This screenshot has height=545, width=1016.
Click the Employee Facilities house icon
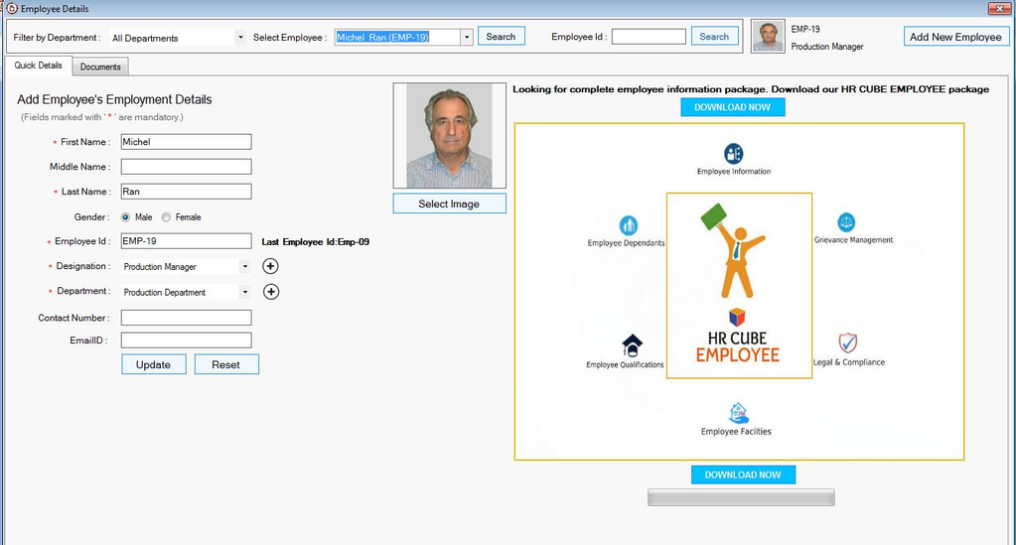[x=738, y=412]
